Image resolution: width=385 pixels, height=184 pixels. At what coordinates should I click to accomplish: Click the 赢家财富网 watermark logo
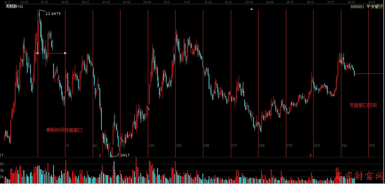click(x=358, y=176)
